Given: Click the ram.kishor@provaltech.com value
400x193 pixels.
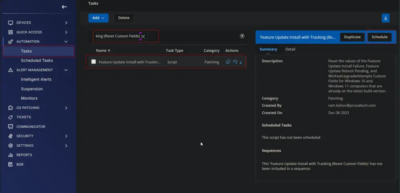Looking at the screenshot, I should (352, 106).
